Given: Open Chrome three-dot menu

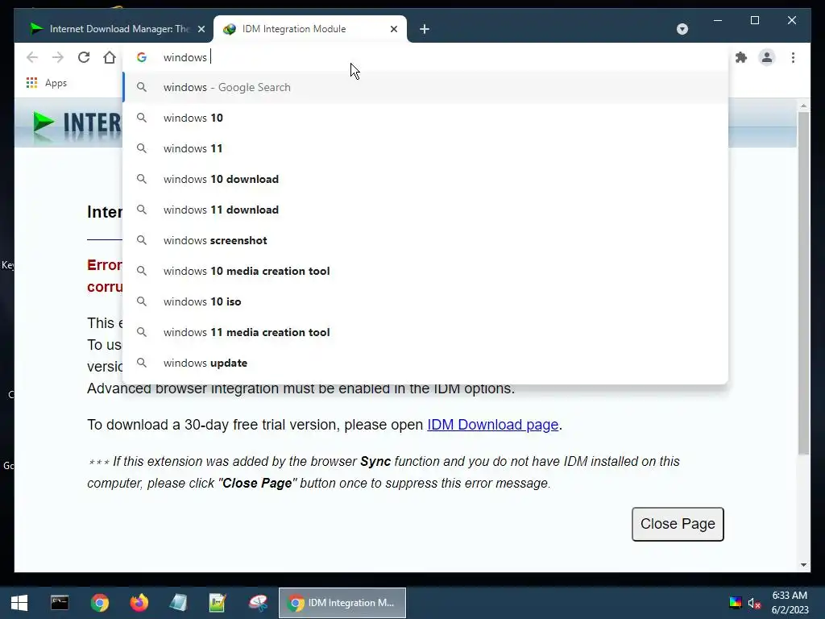Looking at the screenshot, I should pos(793,57).
